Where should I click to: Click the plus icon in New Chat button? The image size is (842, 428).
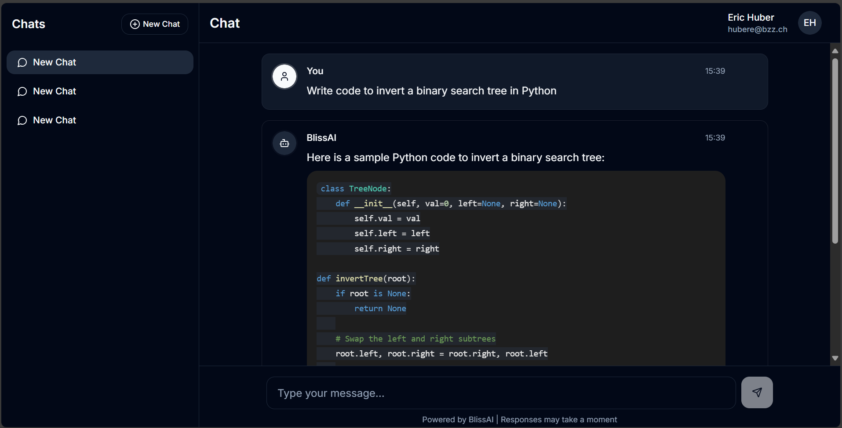tap(135, 24)
